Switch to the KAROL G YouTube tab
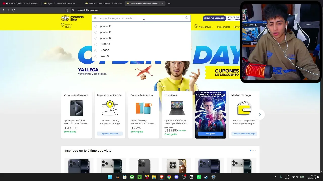This screenshot has height=181, width=323. 20,3
